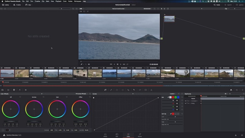Switch to the Deliver page
This screenshot has width=245, height=138.
[x=140, y=135]
